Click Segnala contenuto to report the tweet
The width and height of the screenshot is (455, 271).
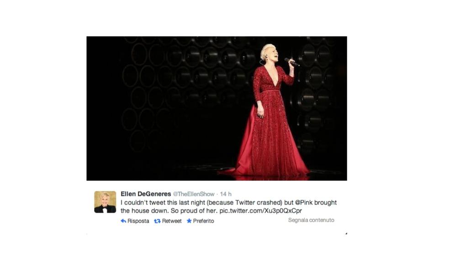311,220
